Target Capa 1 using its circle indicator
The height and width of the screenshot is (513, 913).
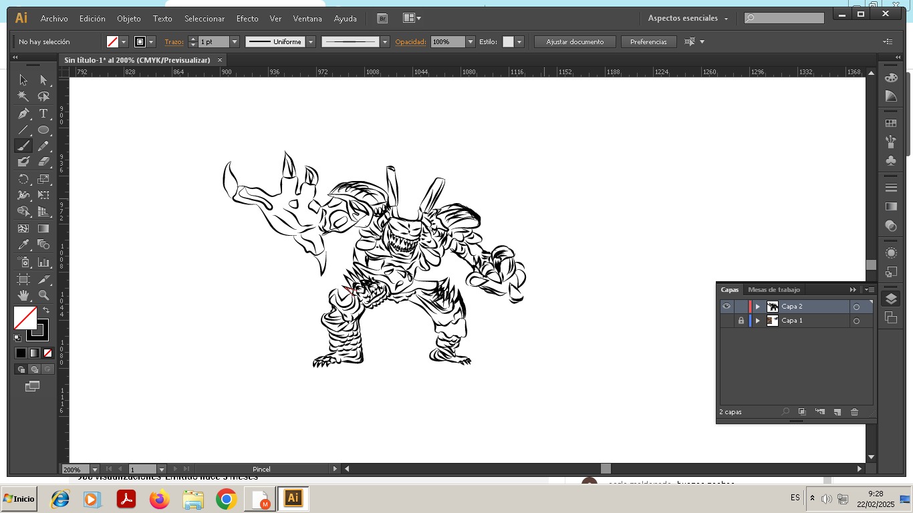pyautogui.click(x=856, y=321)
